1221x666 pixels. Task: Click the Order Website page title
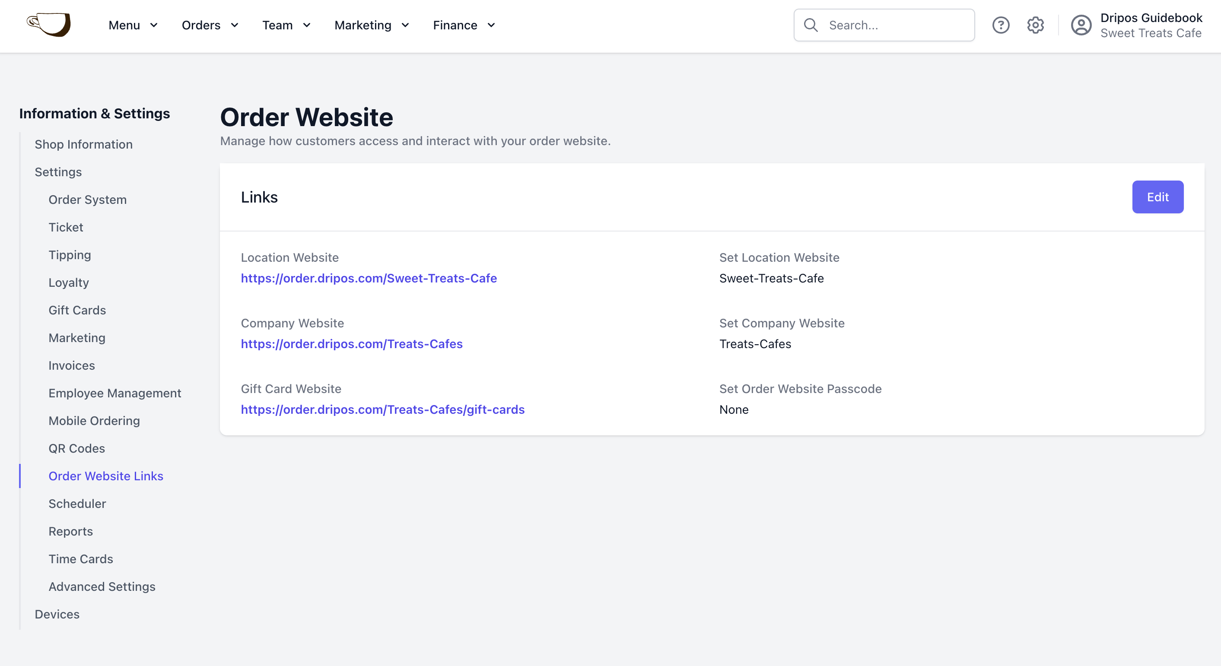pos(307,117)
